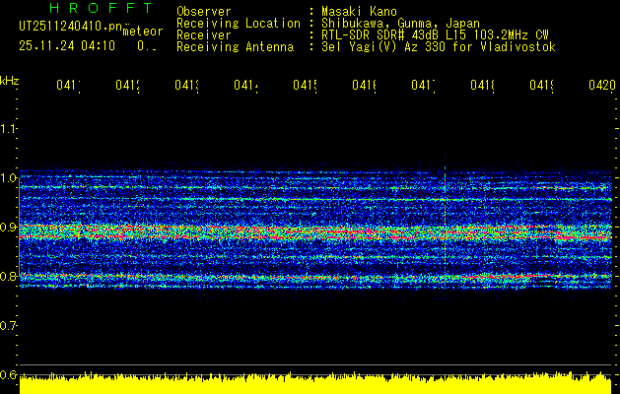This screenshot has width=620, height=394.
Task: Select the 0420 time marker
Action: click(599, 86)
